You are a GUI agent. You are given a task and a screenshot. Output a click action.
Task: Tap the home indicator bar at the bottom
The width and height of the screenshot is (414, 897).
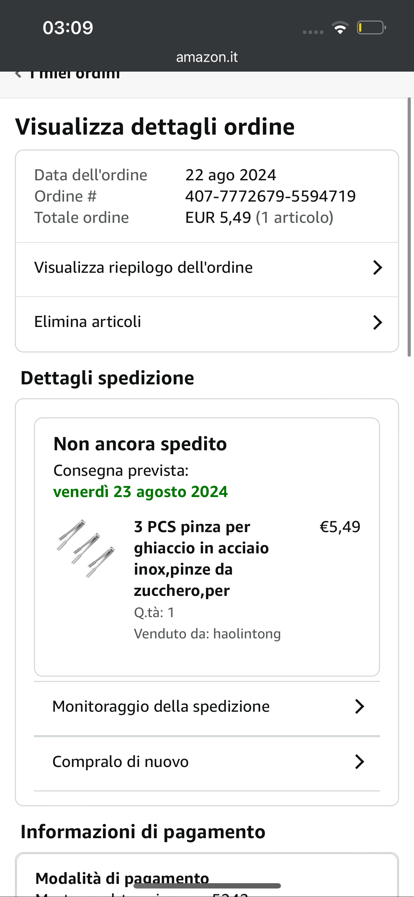pyautogui.click(x=207, y=886)
